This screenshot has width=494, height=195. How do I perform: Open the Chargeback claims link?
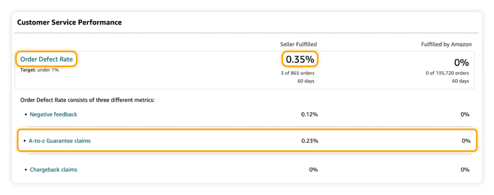53,170
